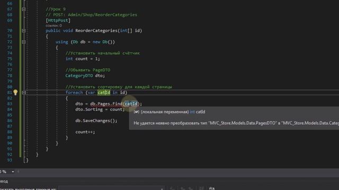The image size is (339, 190).
Task: Click 'db.SaveChanges();' on line 86
Action: pyautogui.click(x=96, y=121)
